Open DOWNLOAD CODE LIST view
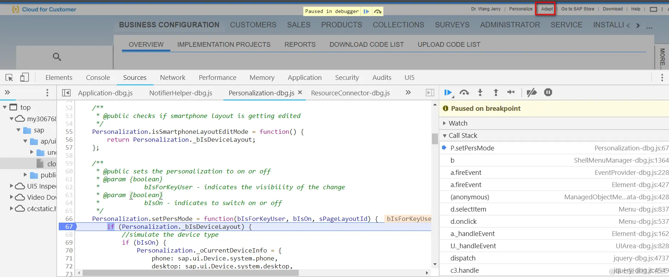The height and width of the screenshot is (277, 669). (x=367, y=45)
